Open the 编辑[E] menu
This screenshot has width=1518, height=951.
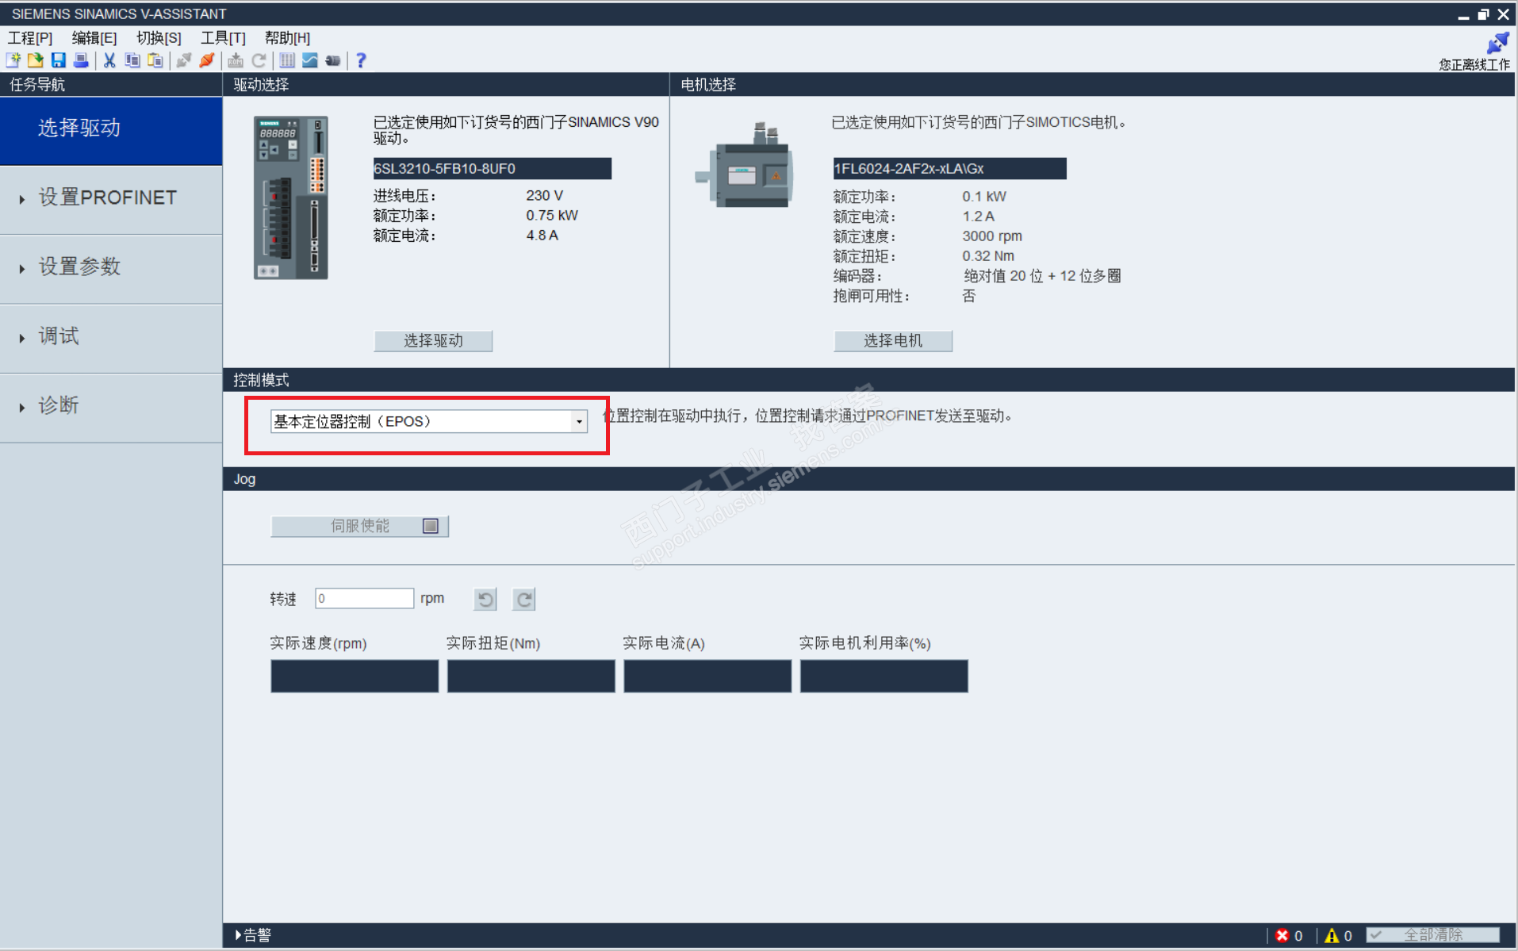(x=94, y=37)
